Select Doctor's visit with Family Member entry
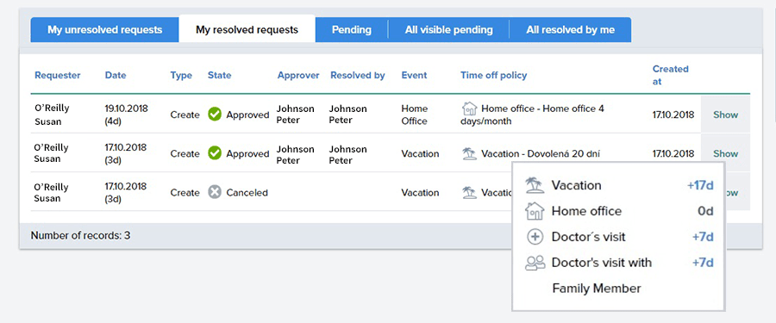The height and width of the screenshot is (323, 776). (601, 276)
